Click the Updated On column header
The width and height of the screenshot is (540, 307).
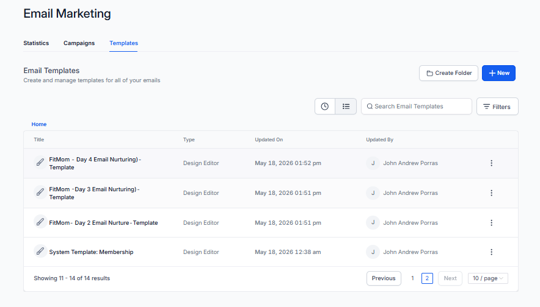click(x=269, y=139)
